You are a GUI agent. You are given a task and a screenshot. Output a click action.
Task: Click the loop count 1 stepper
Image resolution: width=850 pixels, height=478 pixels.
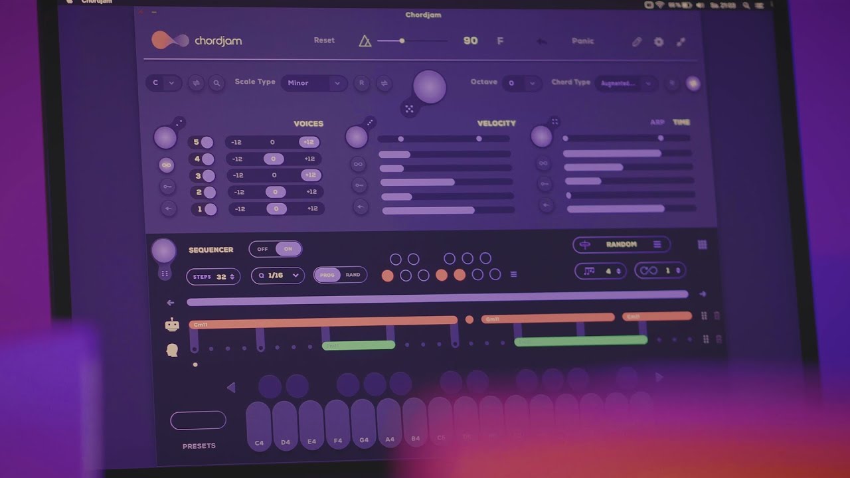click(660, 270)
